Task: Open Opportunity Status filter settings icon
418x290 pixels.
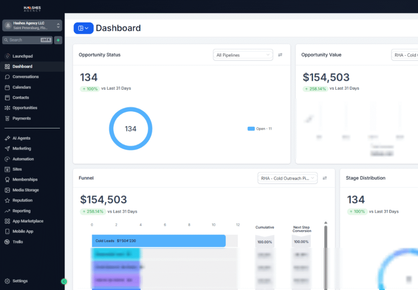Action: (280, 55)
